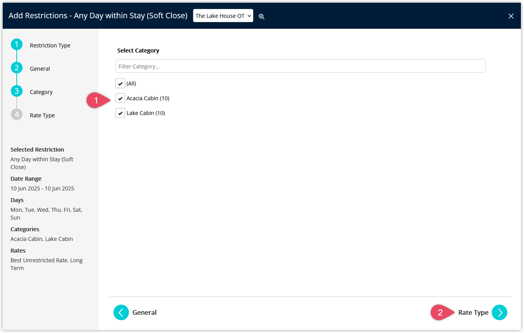
Task: Click the left arrow next to General
Action: point(121,312)
